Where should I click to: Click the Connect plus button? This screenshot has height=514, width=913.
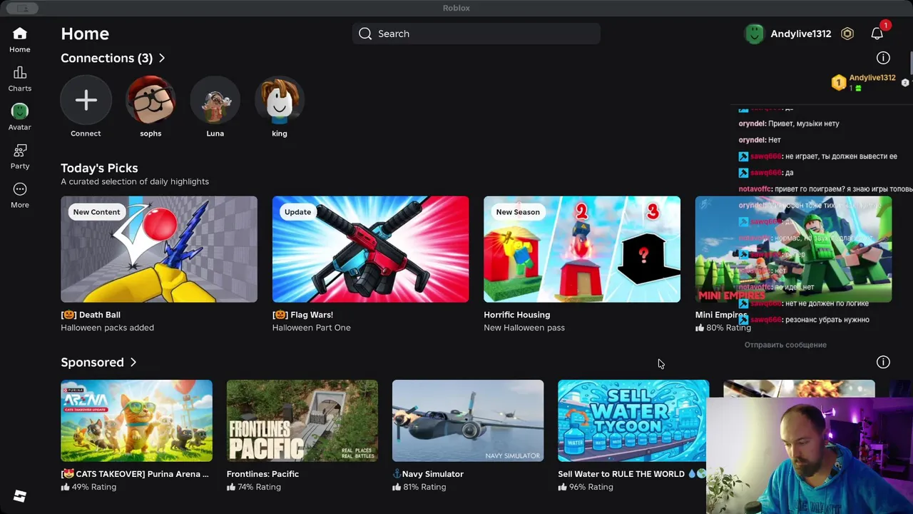pyautogui.click(x=86, y=101)
